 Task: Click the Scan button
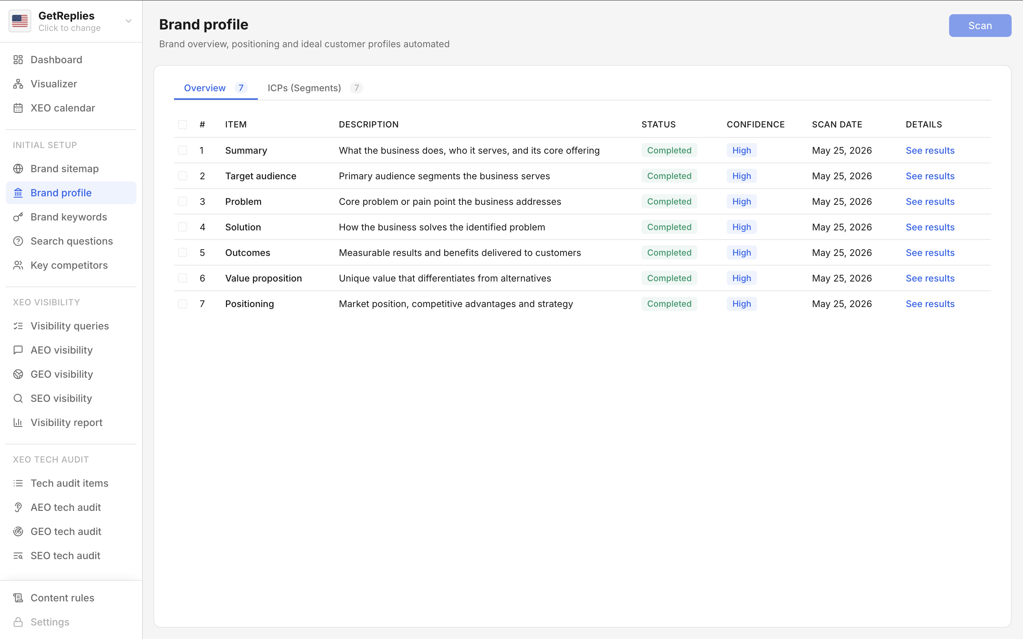[980, 26]
